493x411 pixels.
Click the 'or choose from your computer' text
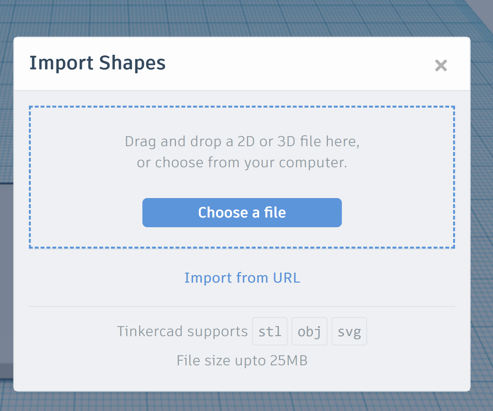pyautogui.click(x=242, y=163)
